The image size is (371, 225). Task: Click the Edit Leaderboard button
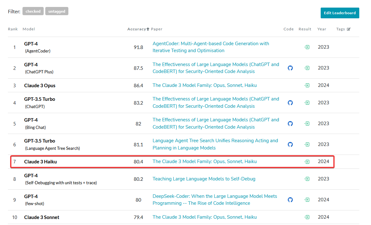(x=340, y=13)
